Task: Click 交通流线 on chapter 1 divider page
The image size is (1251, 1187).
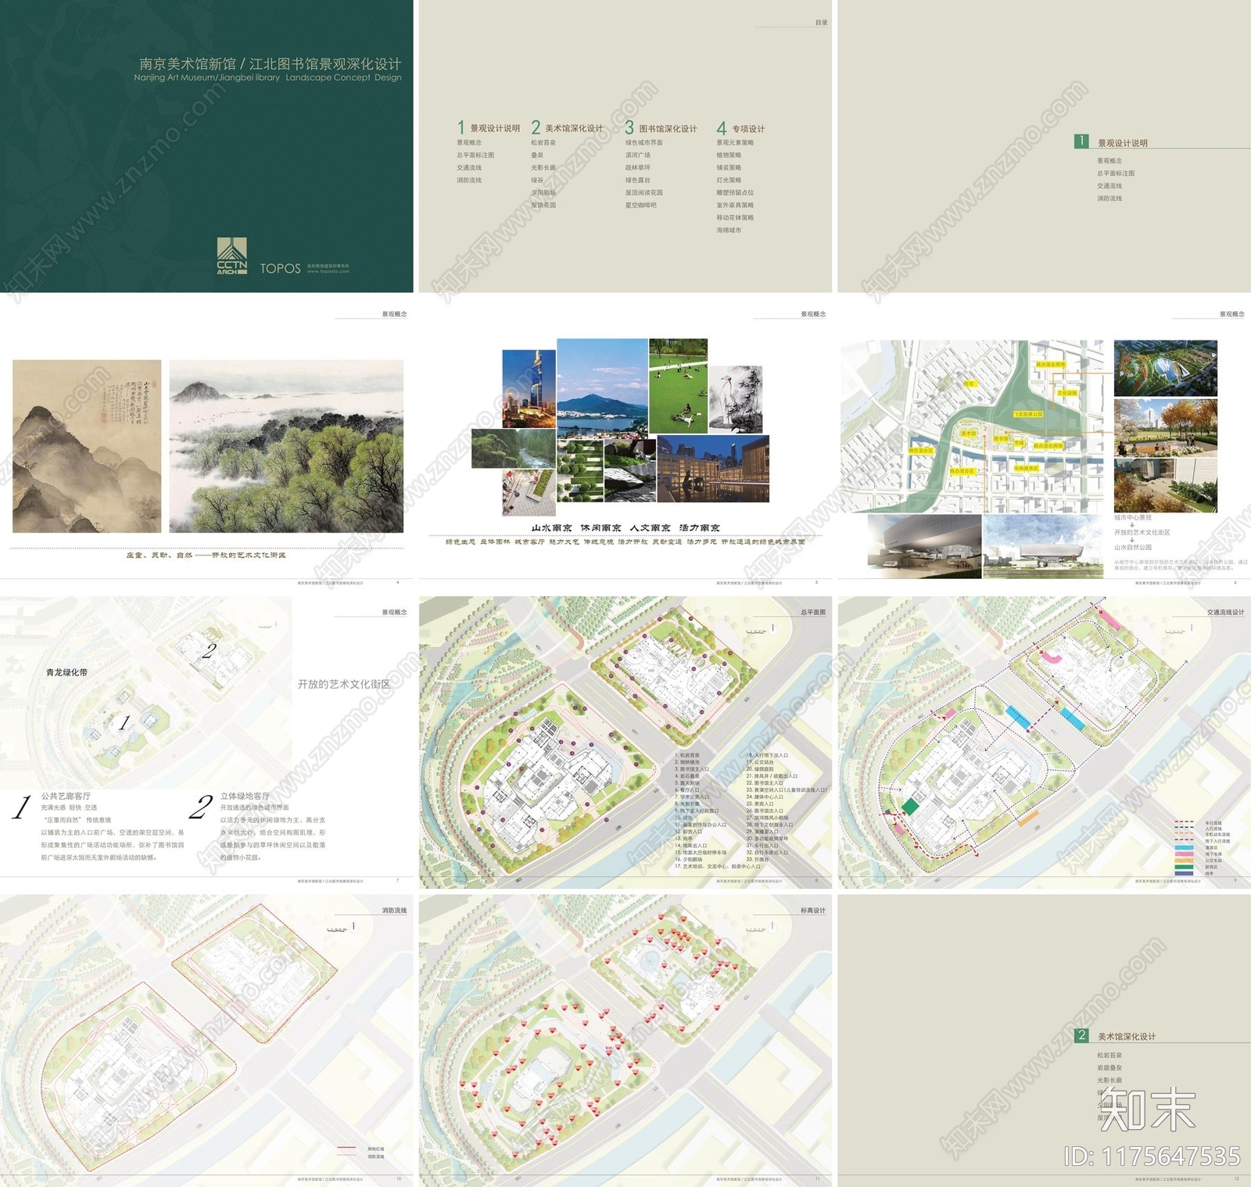Action: coord(1109,185)
